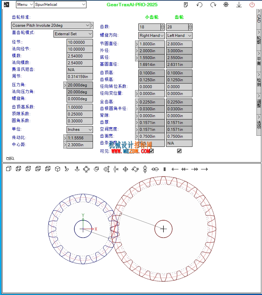
Task: Open the Inches unit dropdown
Action: (80, 130)
